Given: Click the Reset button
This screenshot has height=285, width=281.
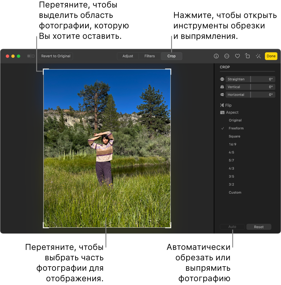Looking at the screenshot, I should pyautogui.click(x=259, y=227).
